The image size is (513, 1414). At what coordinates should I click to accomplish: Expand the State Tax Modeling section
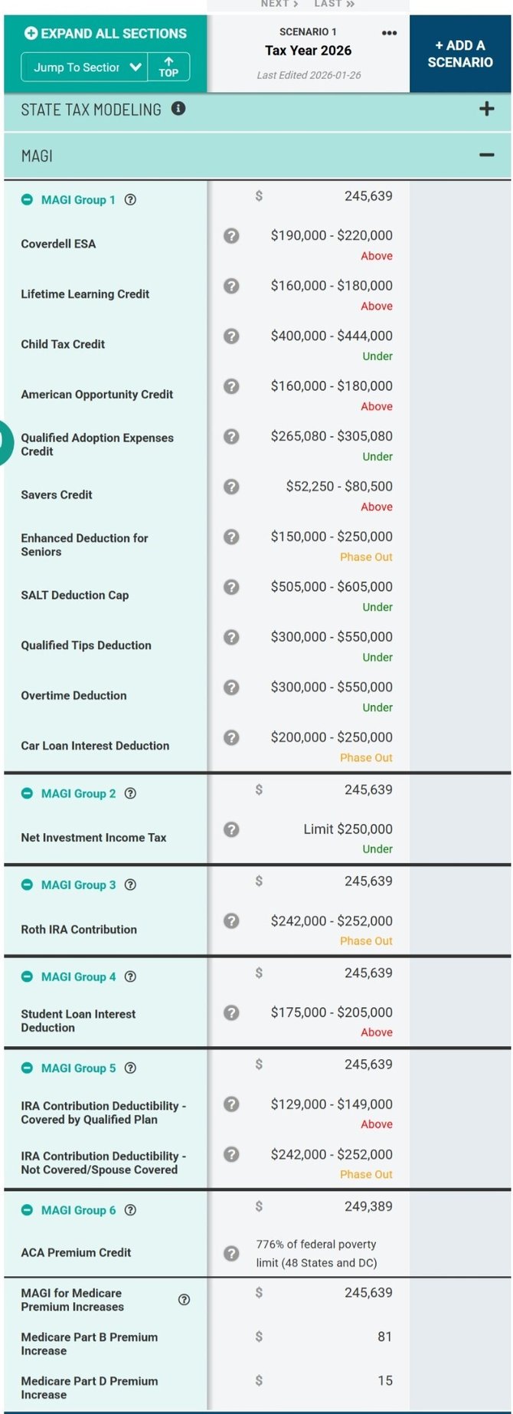[x=486, y=109]
